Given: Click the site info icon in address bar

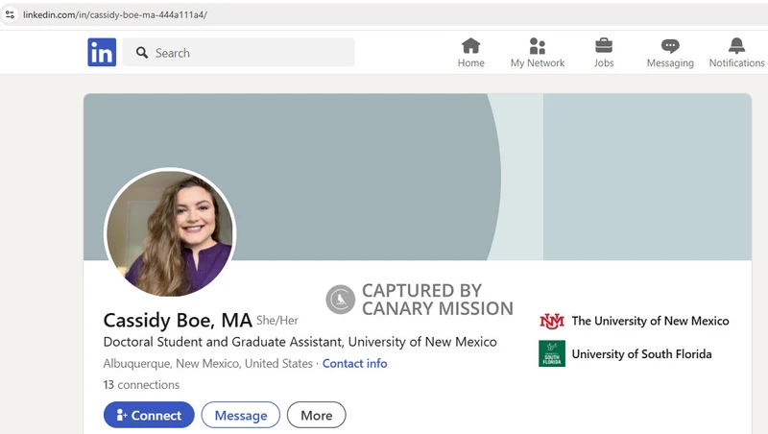Looking at the screenshot, I should coord(10,14).
